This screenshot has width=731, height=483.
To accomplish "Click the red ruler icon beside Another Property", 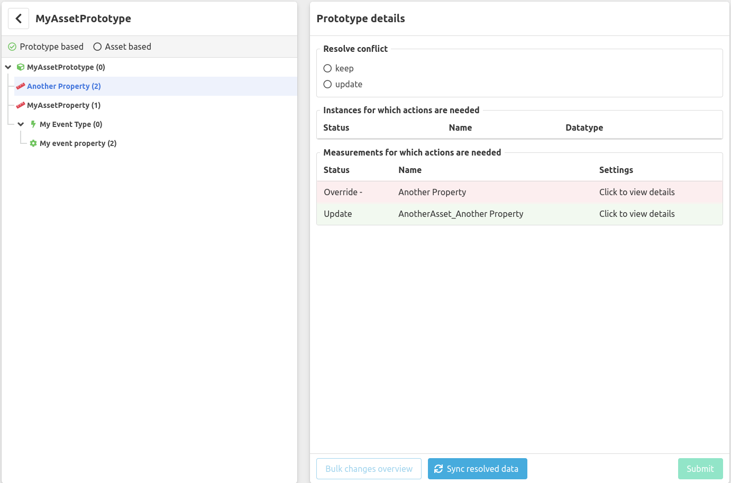I will click(x=21, y=86).
